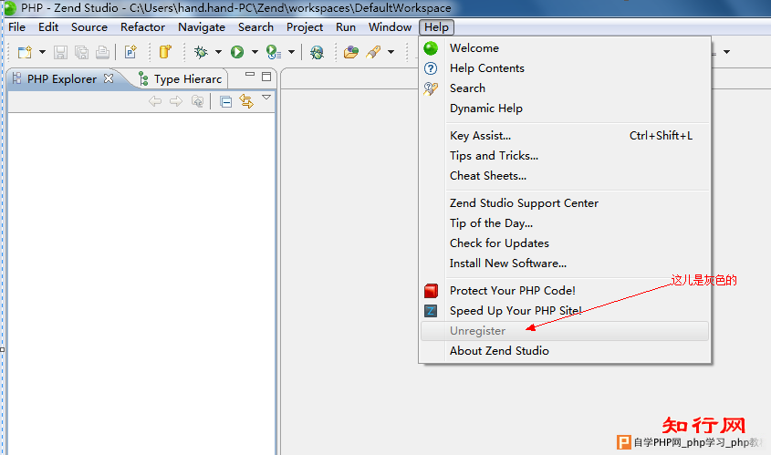Open the Profile dropdown arrow
This screenshot has width=771, height=455.
[x=292, y=52]
